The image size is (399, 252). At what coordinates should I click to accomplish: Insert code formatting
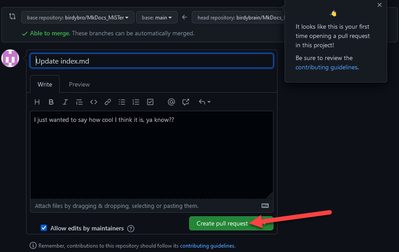94,102
